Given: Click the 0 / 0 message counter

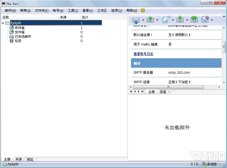Looking at the screenshot, I should coord(194,164).
